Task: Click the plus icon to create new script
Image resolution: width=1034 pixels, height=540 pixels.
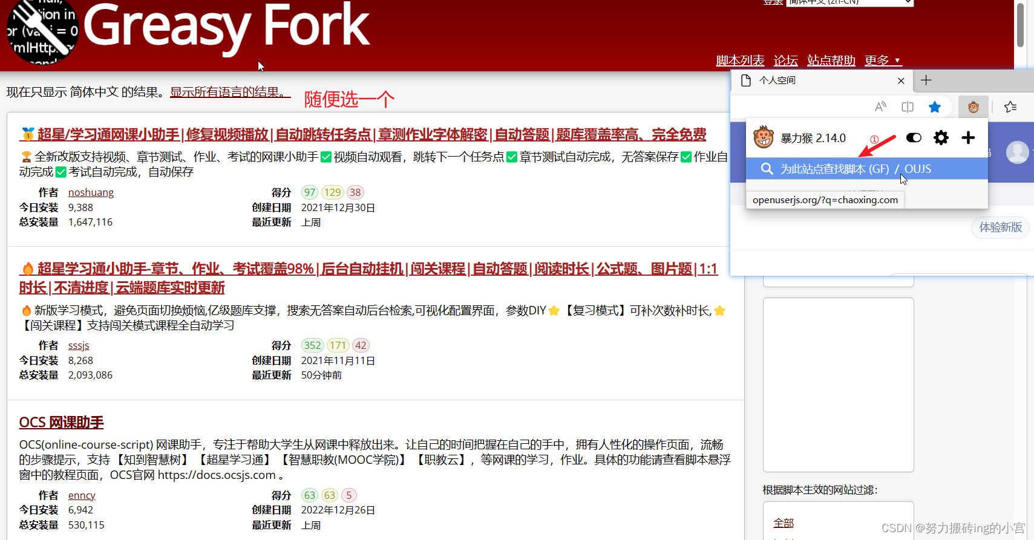Action: [x=968, y=138]
